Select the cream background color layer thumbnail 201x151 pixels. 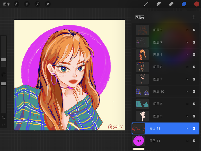pos(139,149)
